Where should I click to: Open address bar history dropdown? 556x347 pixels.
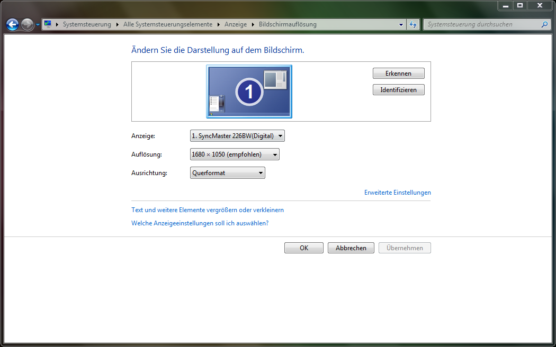(x=401, y=24)
